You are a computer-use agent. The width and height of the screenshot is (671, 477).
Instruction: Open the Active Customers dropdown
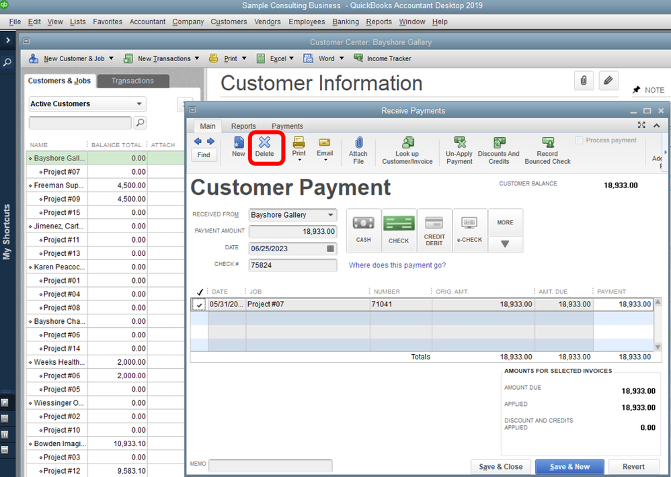point(139,104)
